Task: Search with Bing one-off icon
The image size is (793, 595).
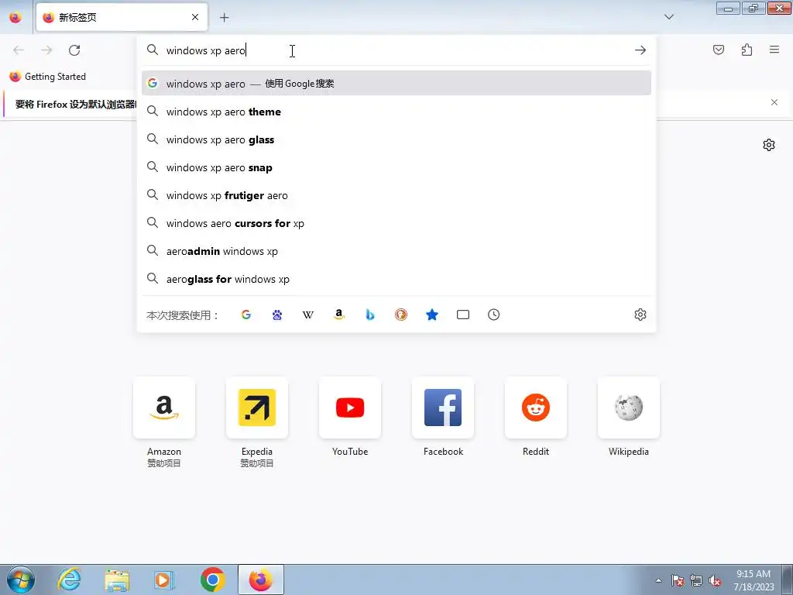Action: point(369,315)
